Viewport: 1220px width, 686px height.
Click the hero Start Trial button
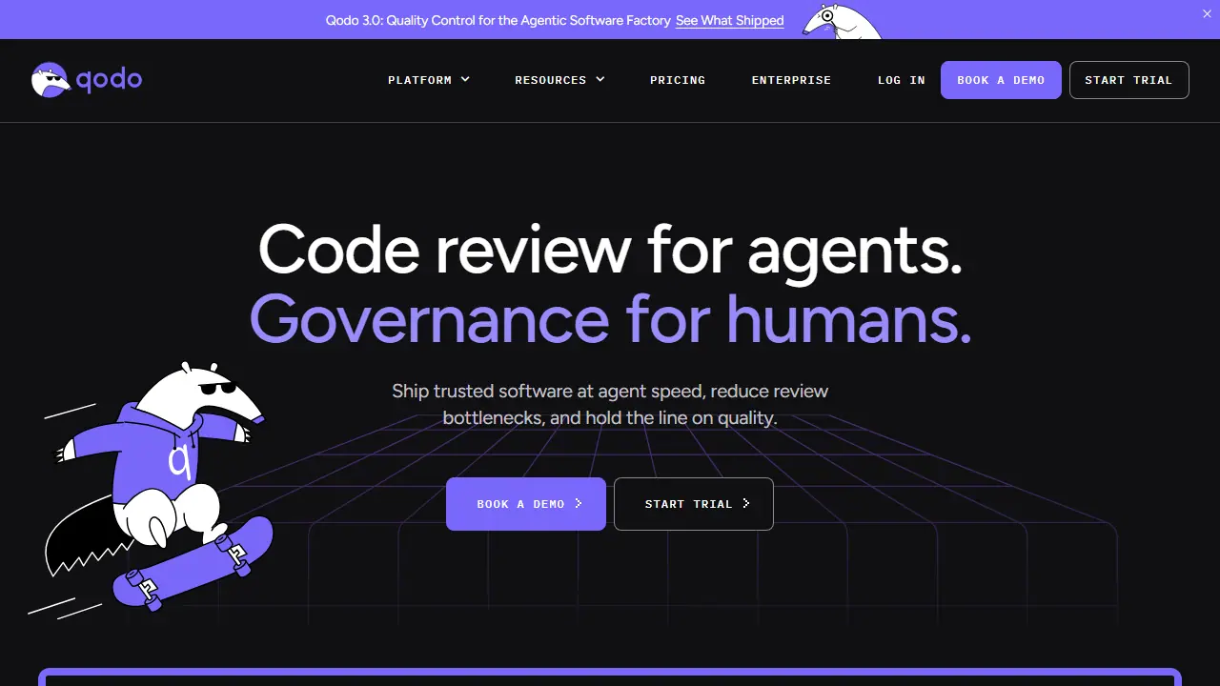(x=694, y=504)
